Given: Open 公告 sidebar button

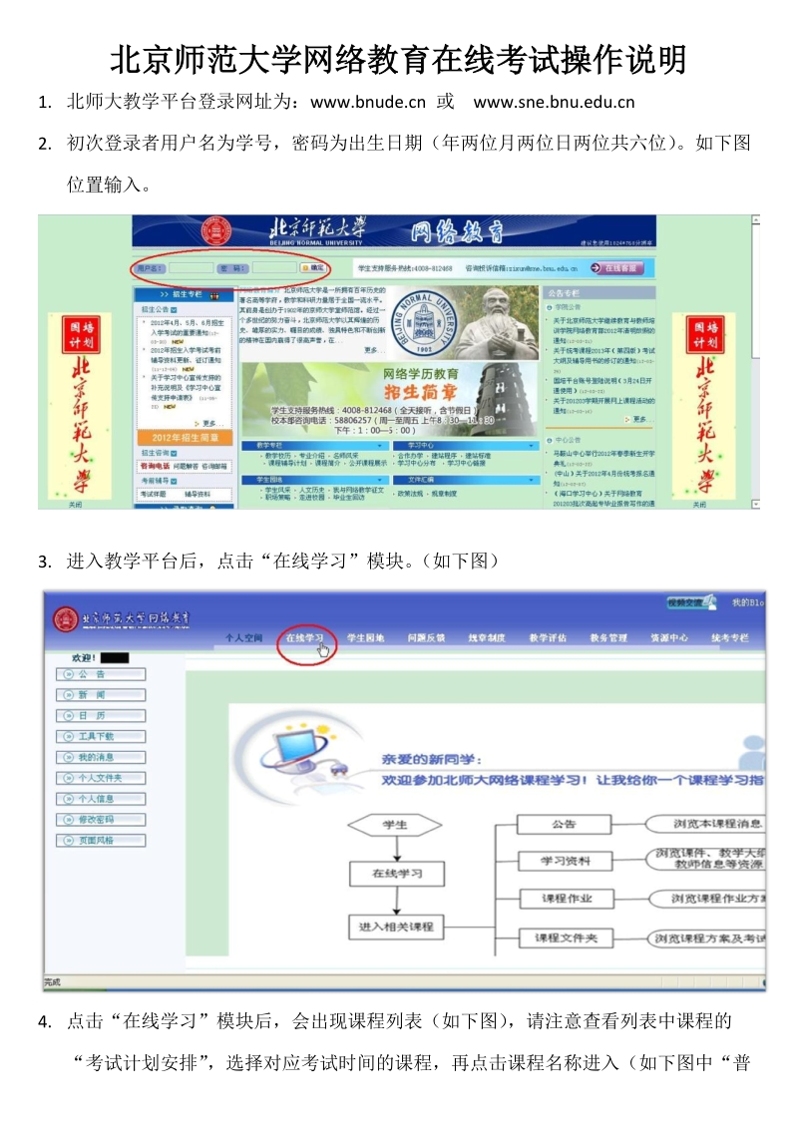Looking at the screenshot, I should coord(101,674).
